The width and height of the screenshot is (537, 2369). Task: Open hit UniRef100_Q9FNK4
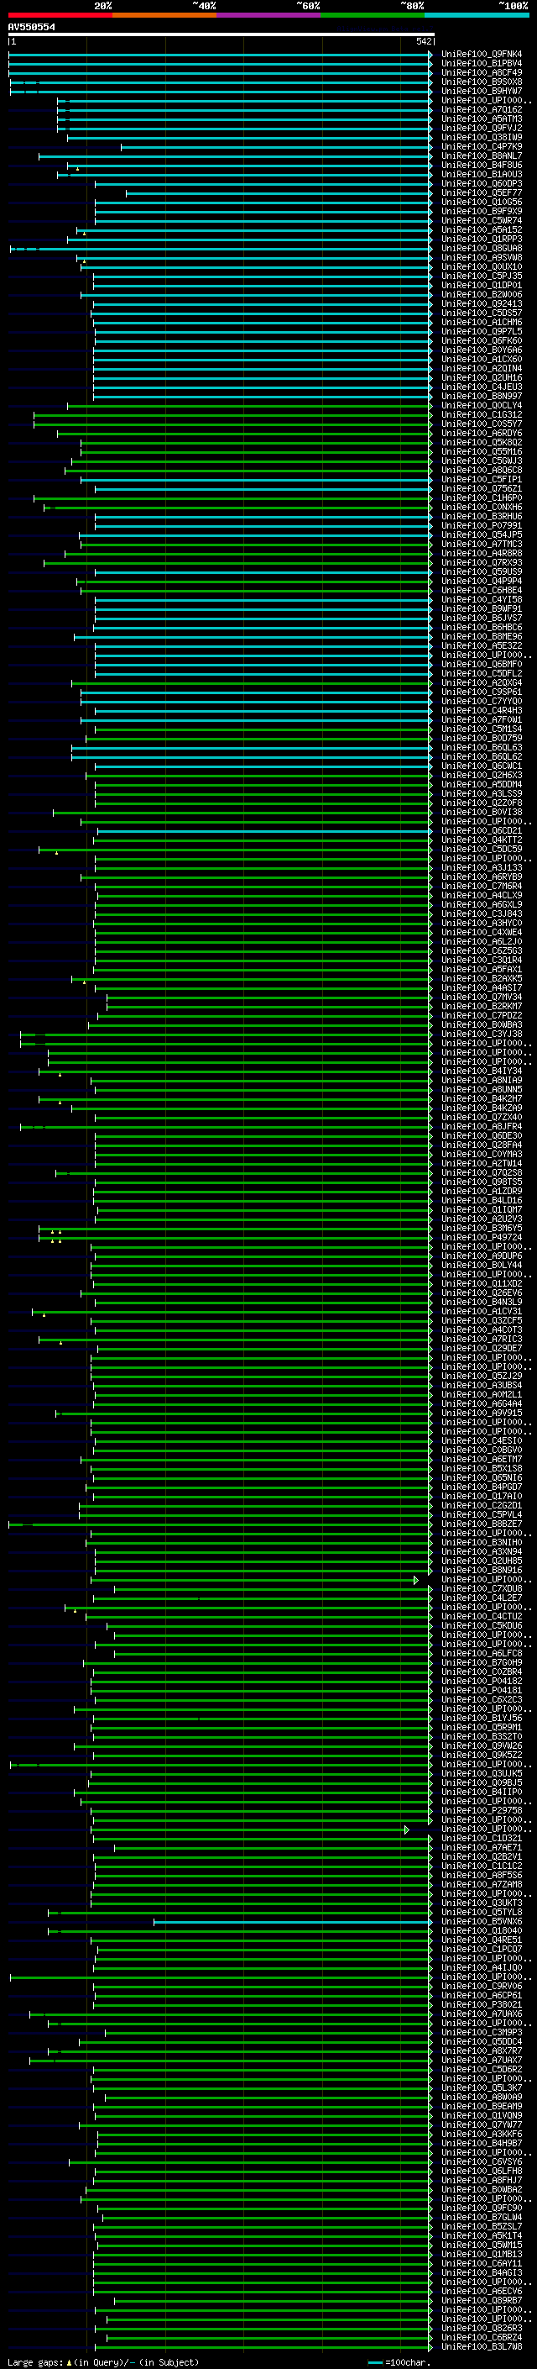pyautogui.click(x=482, y=55)
